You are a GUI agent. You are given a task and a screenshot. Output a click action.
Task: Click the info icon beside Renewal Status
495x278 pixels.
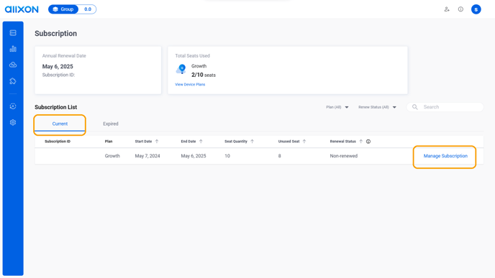click(368, 142)
